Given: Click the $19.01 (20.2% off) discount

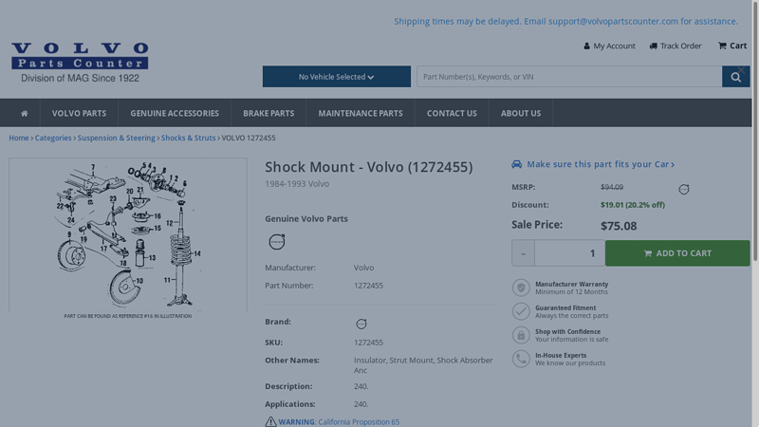Looking at the screenshot, I should pos(633,205).
